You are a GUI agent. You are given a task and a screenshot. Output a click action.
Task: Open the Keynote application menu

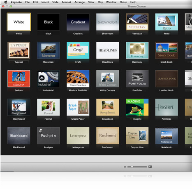[16, 2]
